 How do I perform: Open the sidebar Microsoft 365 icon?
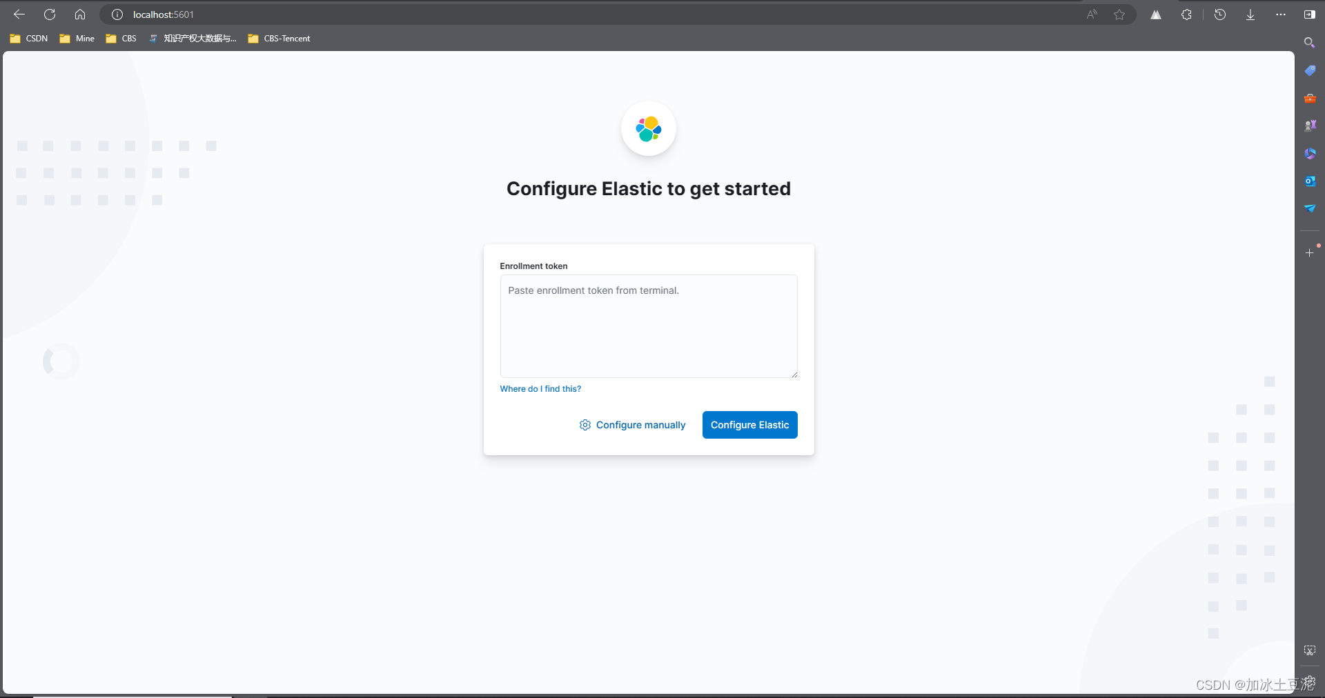[x=1310, y=153]
